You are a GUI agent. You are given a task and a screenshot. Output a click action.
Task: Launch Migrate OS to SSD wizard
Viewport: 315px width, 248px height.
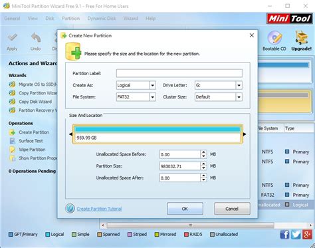(x=33, y=84)
